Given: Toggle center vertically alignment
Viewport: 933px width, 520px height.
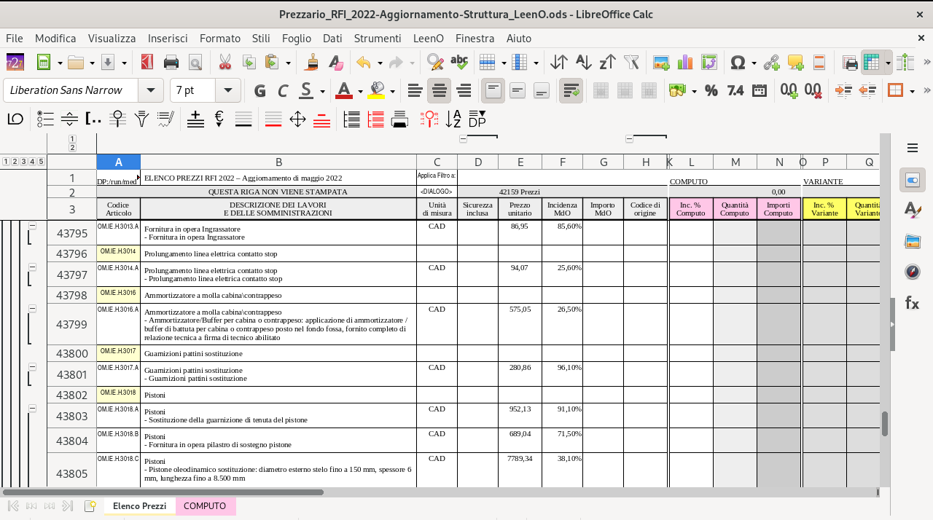Looking at the screenshot, I should click(518, 90).
